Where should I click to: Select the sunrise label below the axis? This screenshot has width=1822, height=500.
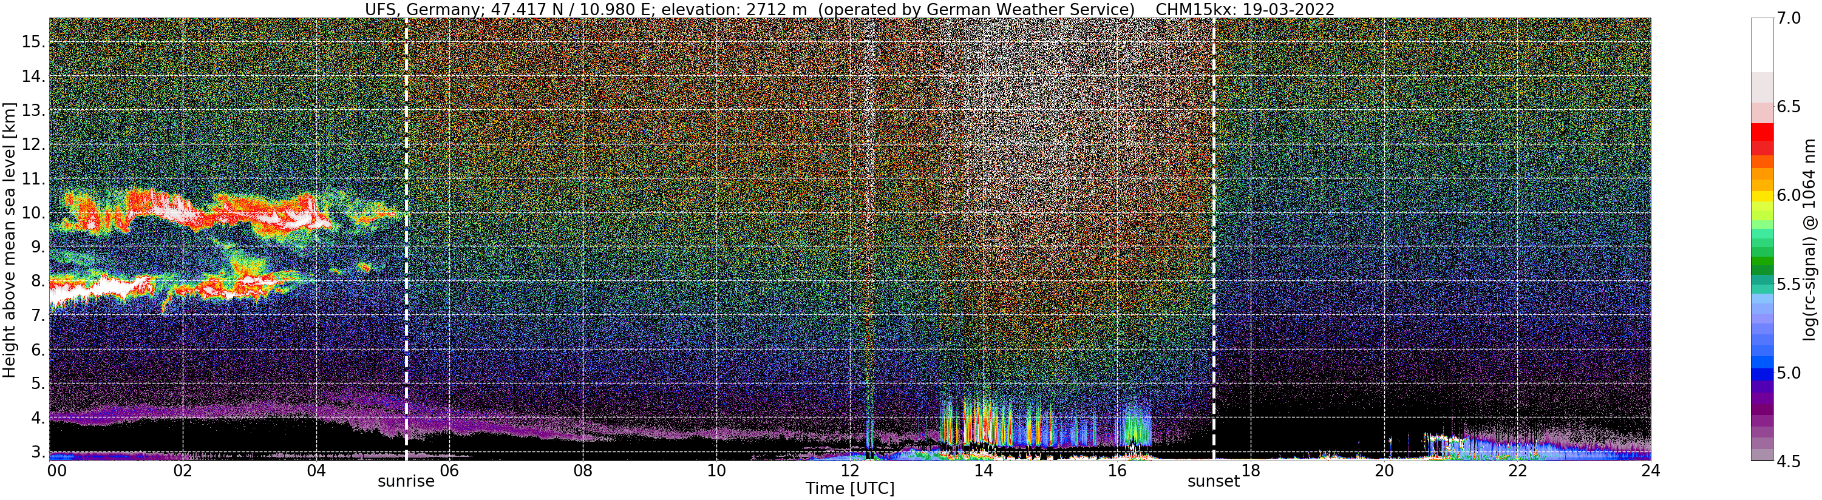(x=406, y=482)
